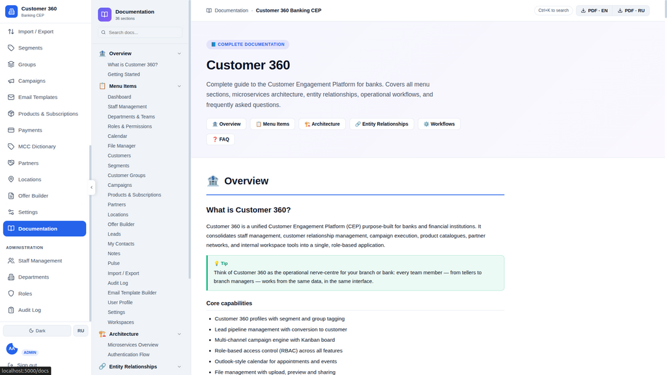Open Customer Groups docs entry
Screen dimensions: 667x375
(x=126, y=175)
